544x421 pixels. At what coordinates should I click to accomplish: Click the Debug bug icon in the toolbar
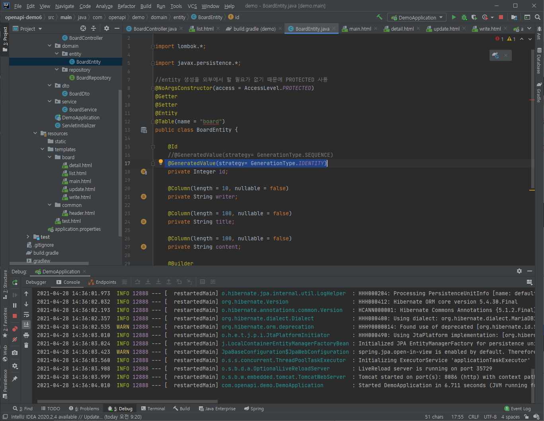click(x=464, y=17)
